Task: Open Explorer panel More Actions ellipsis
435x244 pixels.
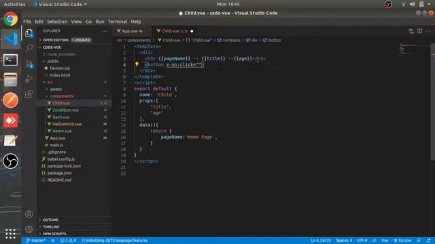Action: click(x=104, y=31)
